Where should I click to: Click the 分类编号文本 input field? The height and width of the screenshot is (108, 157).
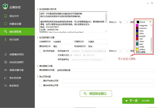tap(62, 42)
